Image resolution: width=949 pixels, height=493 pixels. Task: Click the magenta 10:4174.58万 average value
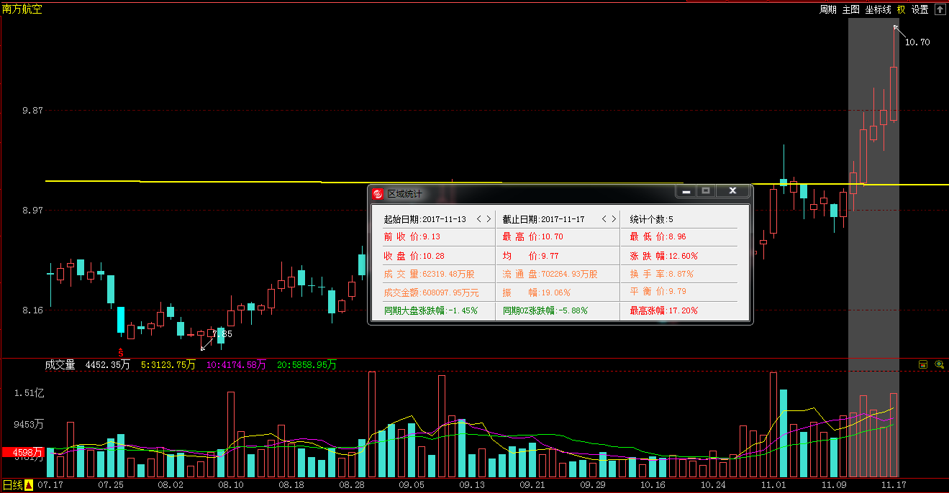[236, 365]
